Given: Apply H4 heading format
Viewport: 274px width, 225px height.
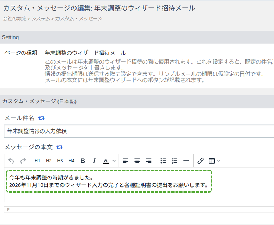Looking at the screenshot, I should tap(72, 161).
